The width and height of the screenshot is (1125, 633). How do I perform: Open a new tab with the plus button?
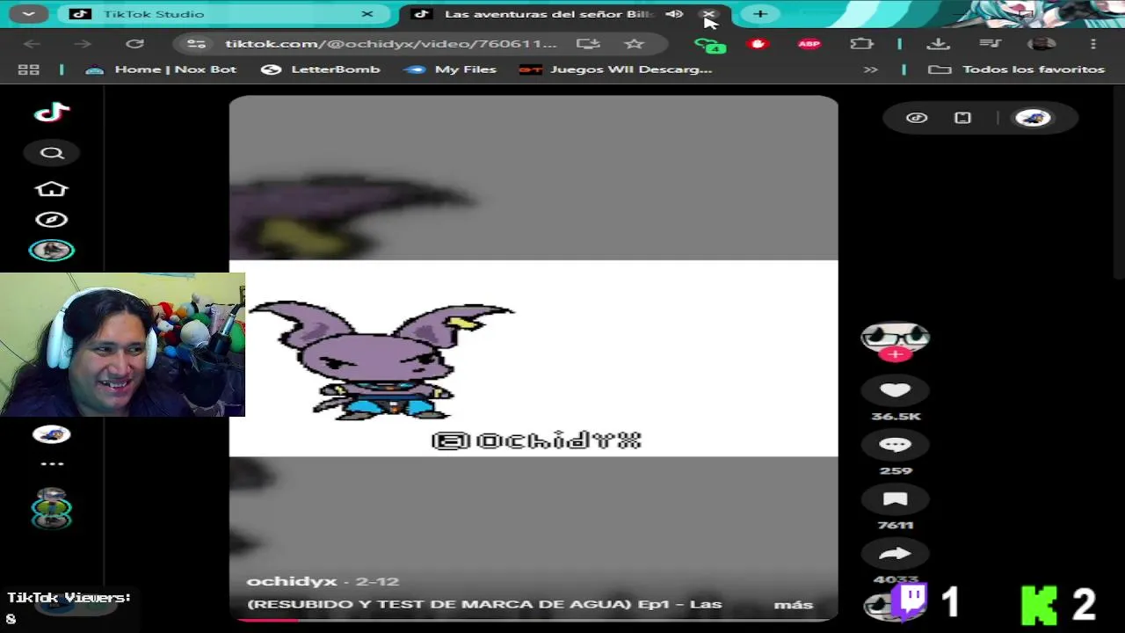(760, 14)
